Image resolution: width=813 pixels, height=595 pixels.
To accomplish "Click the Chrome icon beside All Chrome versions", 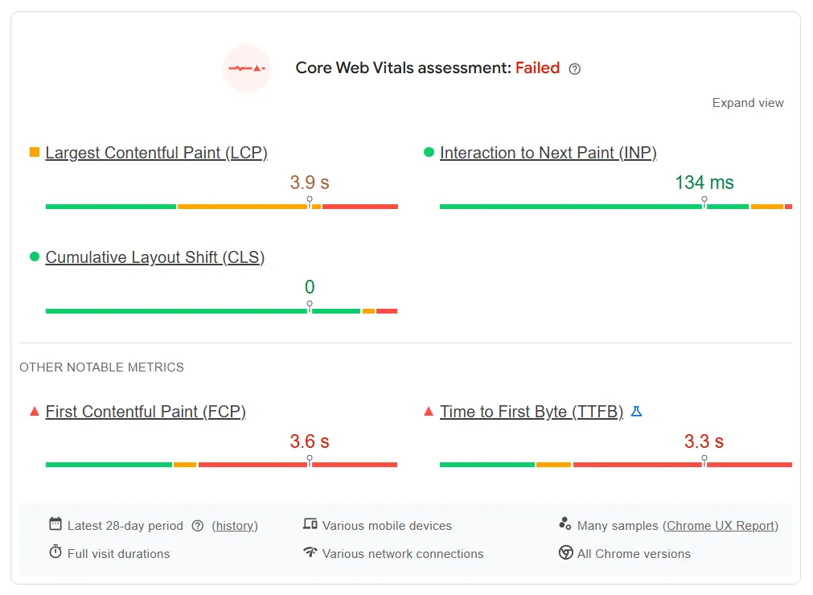I will click(565, 552).
